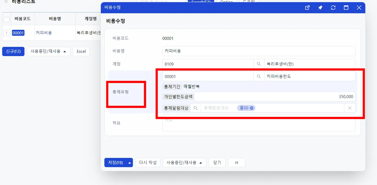Open 사용중단/재사용 dropdown below list
Viewport: 377px width, 185px height.
point(48,51)
